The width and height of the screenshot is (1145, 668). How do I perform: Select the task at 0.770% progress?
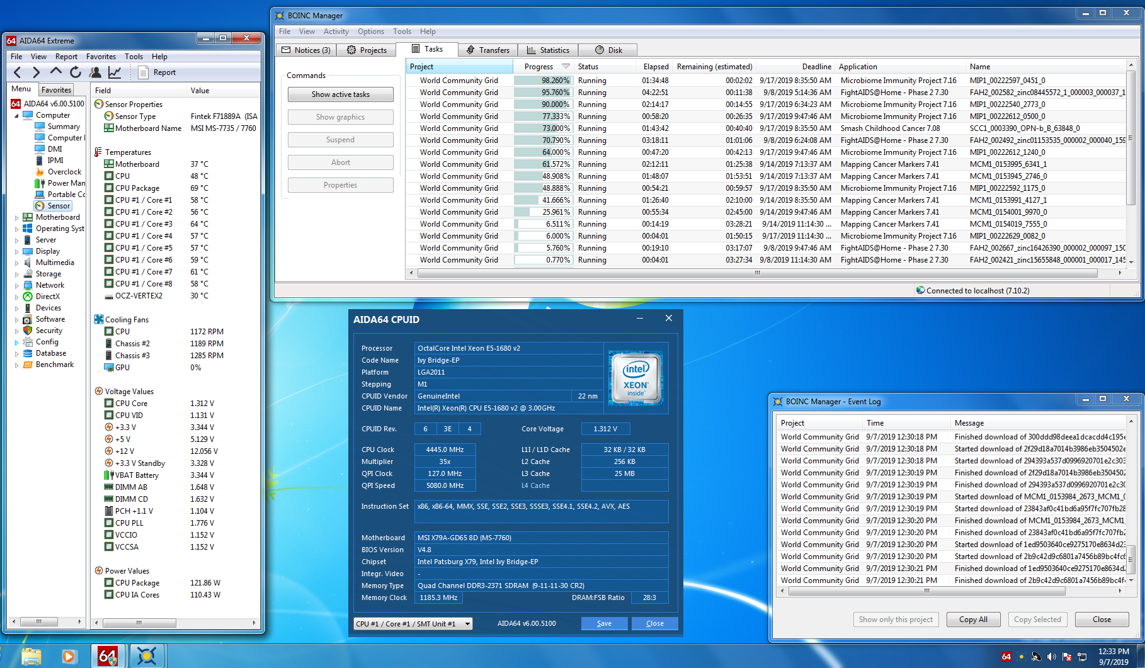tap(766, 260)
